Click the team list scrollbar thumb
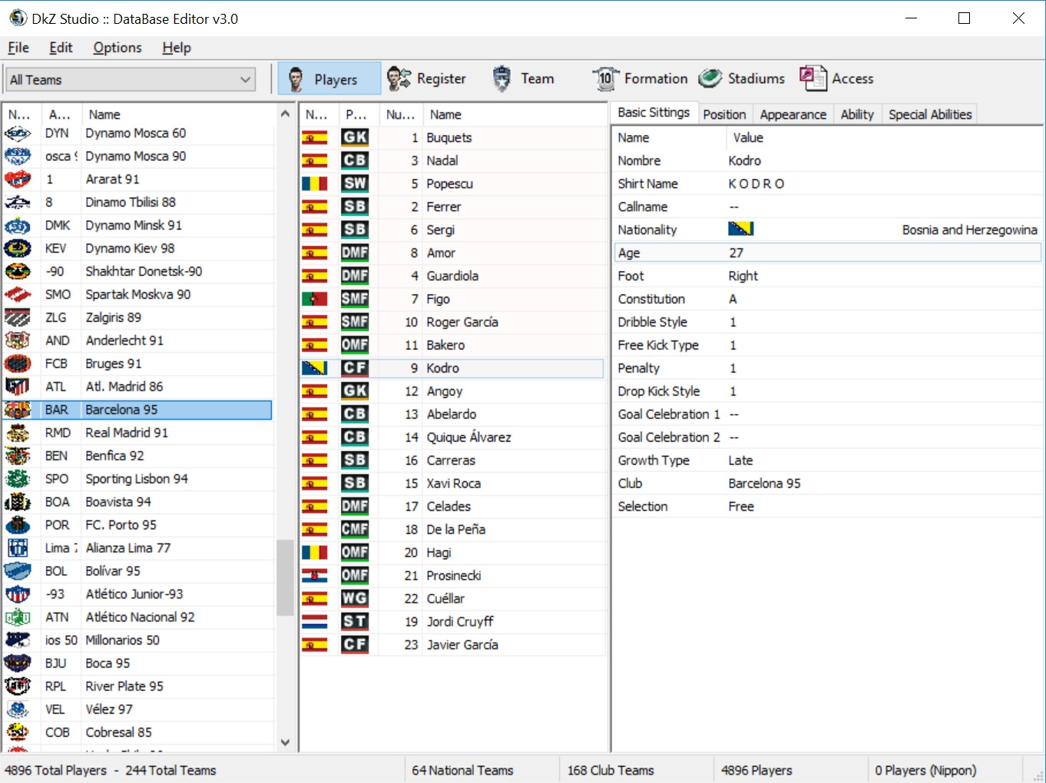Image resolution: width=1046 pixels, height=783 pixels. (285, 578)
